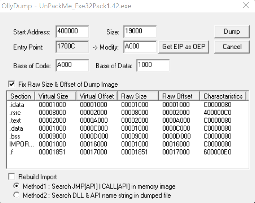Focus the Modify OEP input field
Viewport: 255px width, 203px height.
[140, 47]
